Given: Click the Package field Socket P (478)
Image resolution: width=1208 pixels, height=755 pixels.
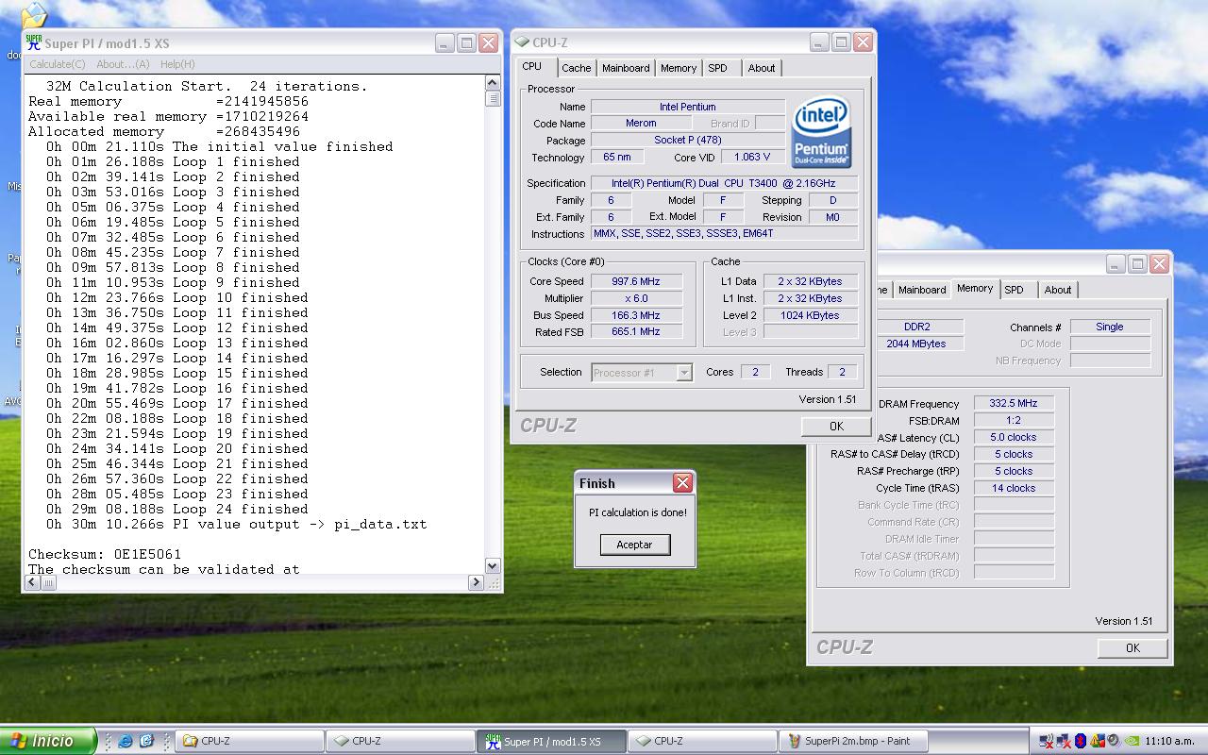Looking at the screenshot, I should tap(688, 140).
